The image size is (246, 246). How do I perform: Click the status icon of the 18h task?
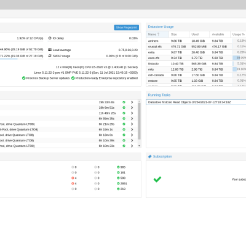pyautogui.click(x=124, y=108)
